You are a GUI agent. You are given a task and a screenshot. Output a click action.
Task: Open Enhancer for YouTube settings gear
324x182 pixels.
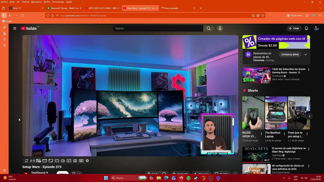pos(87,161)
